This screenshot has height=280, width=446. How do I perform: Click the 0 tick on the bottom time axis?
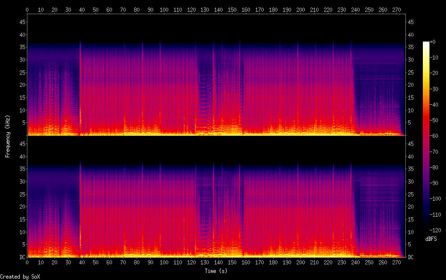[x=27, y=262]
